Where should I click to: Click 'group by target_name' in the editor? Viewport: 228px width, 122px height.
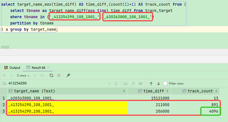[33, 29]
